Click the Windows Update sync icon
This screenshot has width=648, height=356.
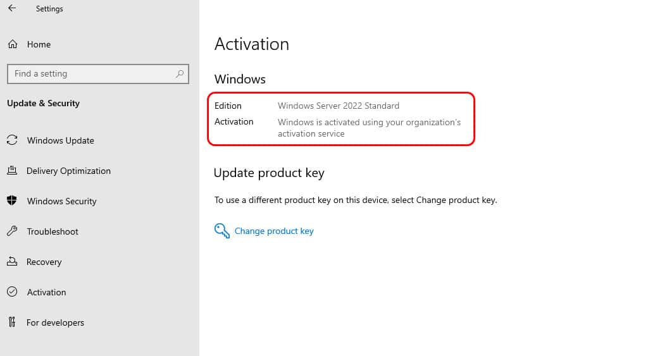pyautogui.click(x=12, y=140)
